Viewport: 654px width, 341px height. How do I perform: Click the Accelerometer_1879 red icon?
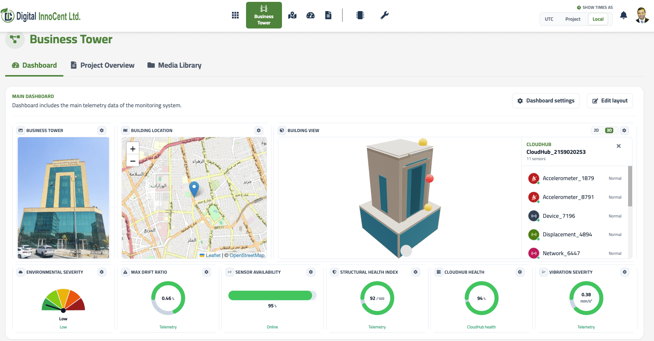534,178
